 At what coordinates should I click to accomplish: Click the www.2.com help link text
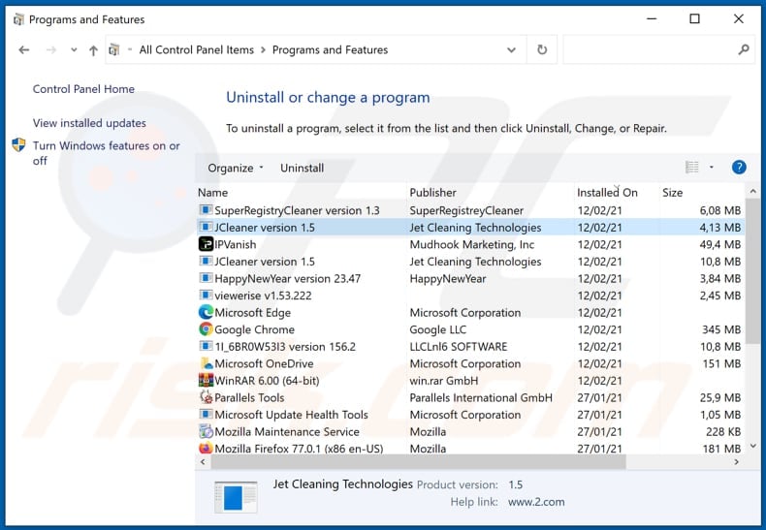[536, 502]
